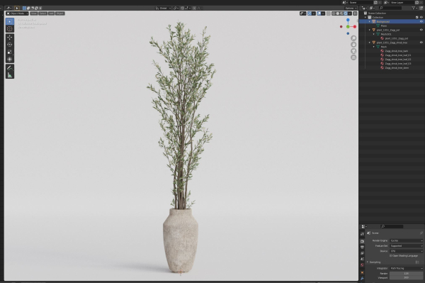Open the Object Mode dropdown
425x283 pixels.
pyautogui.click(x=17, y=13)
